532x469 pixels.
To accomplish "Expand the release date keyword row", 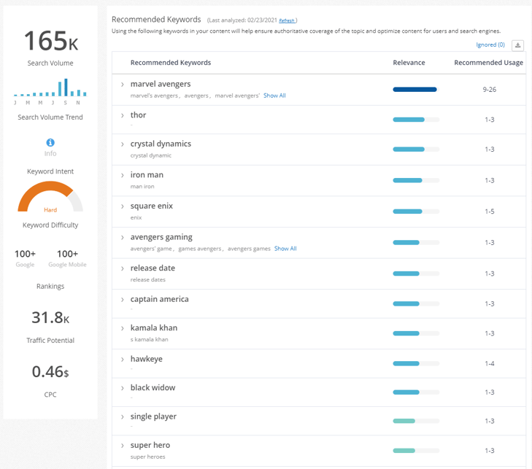I will 123,268.
